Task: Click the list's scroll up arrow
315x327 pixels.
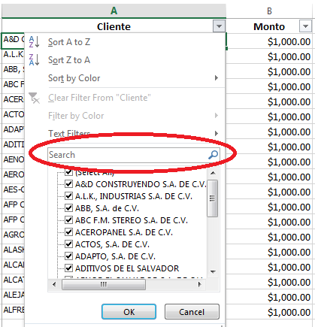Action: (213, 173)
